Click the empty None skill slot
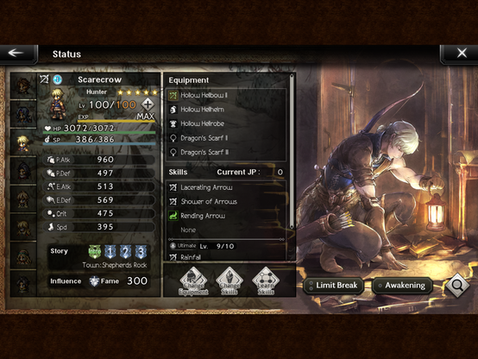478x359 pixels. (x=226, y=230)
